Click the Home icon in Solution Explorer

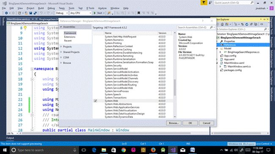click(x=222, y=24)
